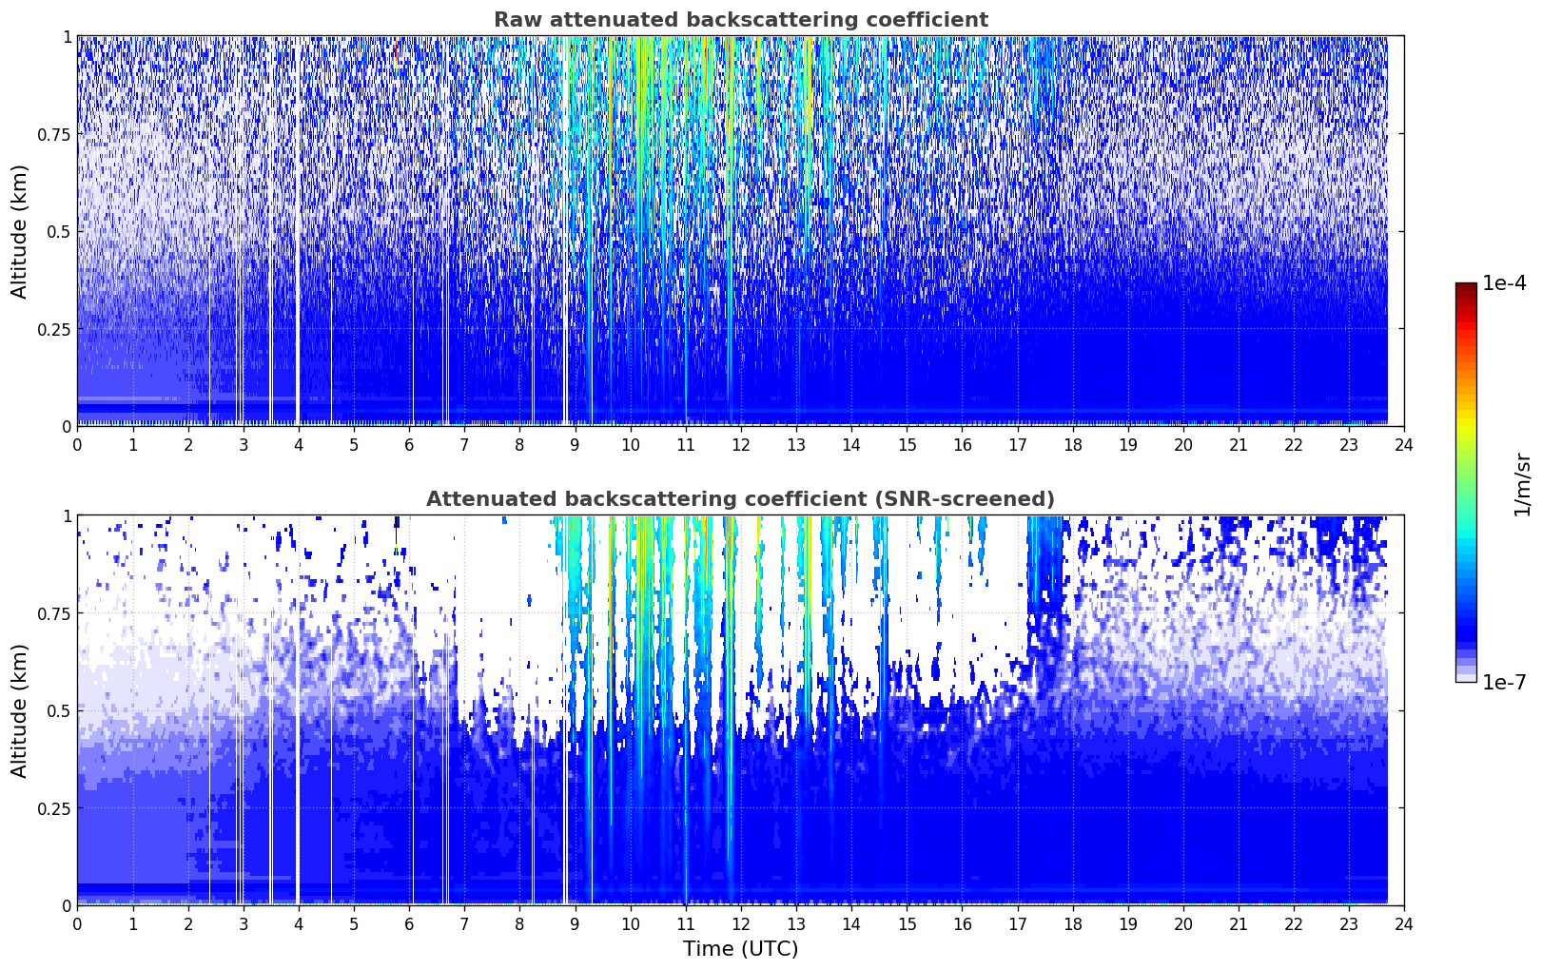1542x970 pixels.
Task: Click inside the raw backscatter heatmap
Action: click(x=740, y=231)
